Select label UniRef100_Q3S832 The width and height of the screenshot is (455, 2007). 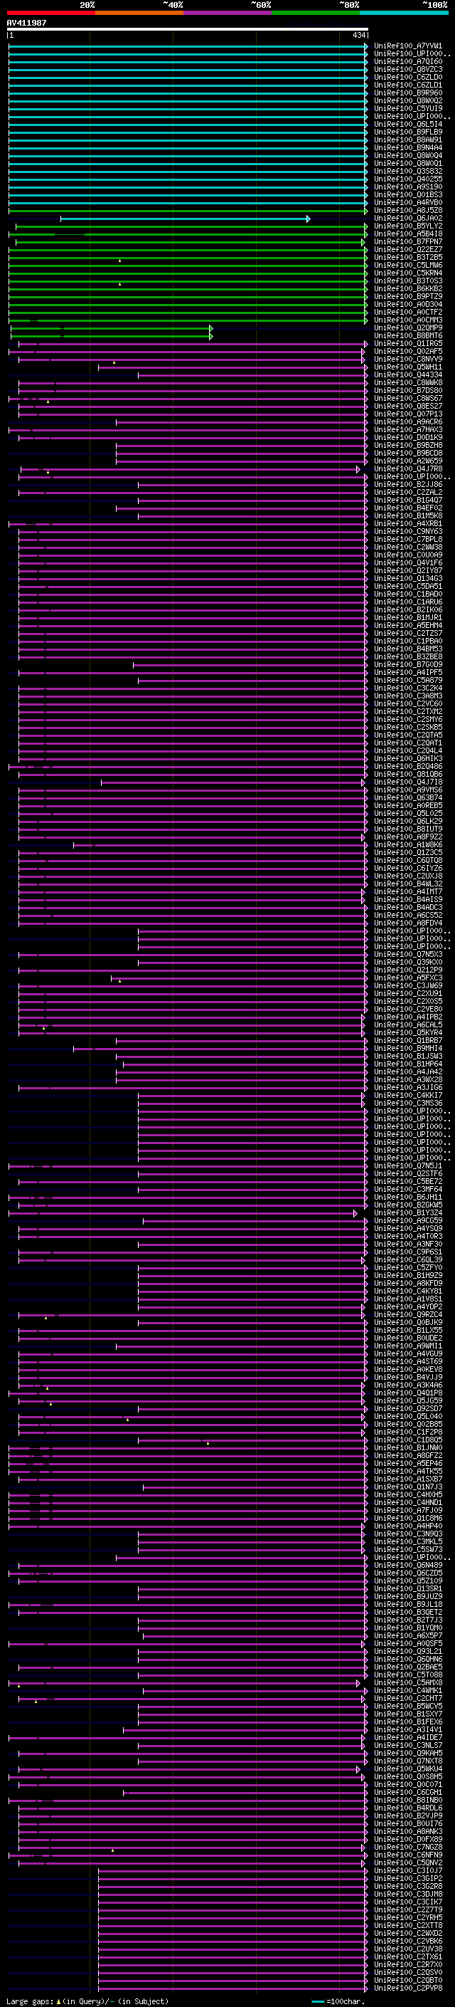(x=408, y=172)
